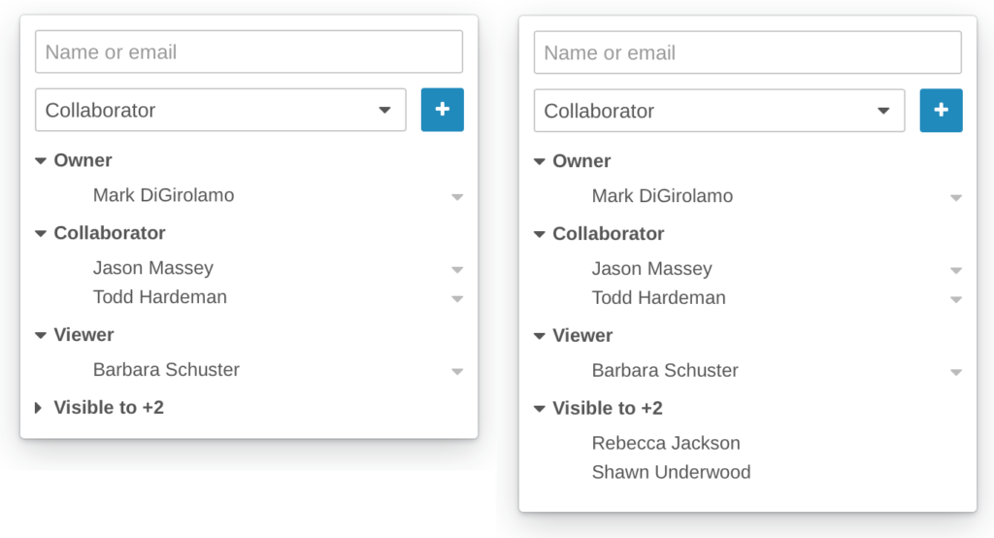Image resolution: width=994 pixels, height=538 pixels.
Task: Select Shawn Underwood in the visible-to list
Action: [671, 472]
